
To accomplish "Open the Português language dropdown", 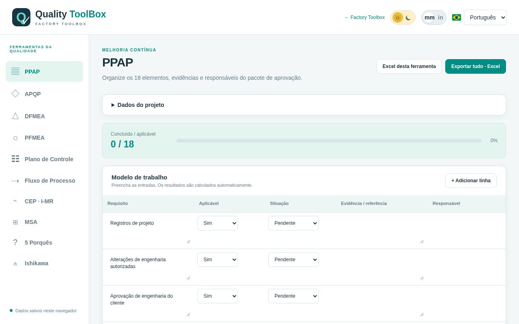I will click(485, 17).
